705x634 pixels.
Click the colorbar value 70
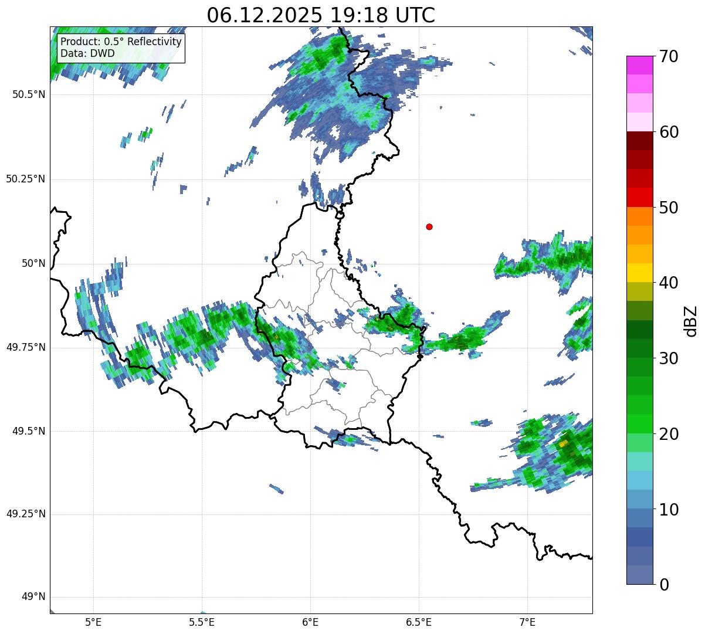(x=669, y=56)
